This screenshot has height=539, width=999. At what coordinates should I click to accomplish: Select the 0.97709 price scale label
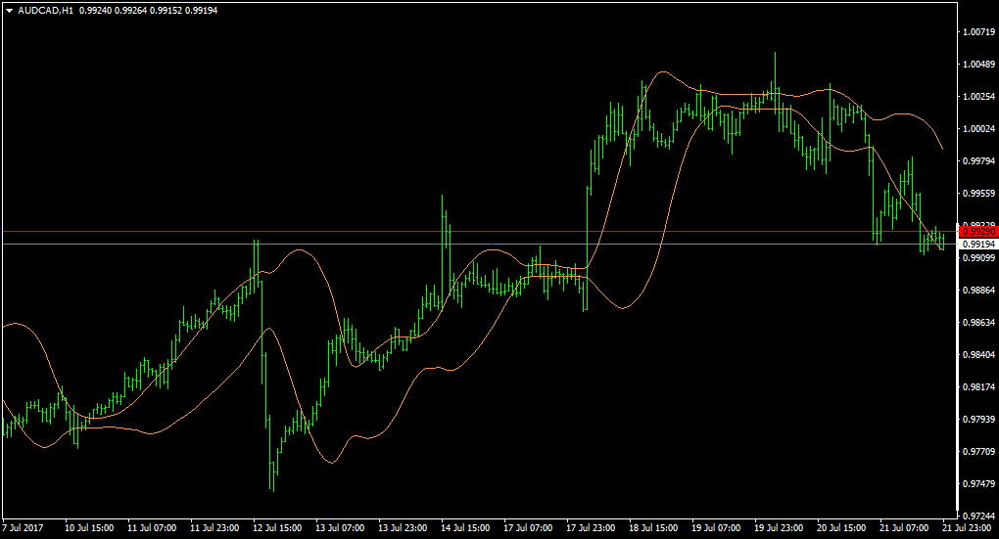tap(979, 452)
